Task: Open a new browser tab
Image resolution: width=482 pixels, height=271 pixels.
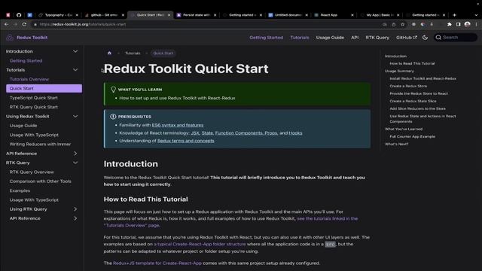Action: (x=454, y=15)
